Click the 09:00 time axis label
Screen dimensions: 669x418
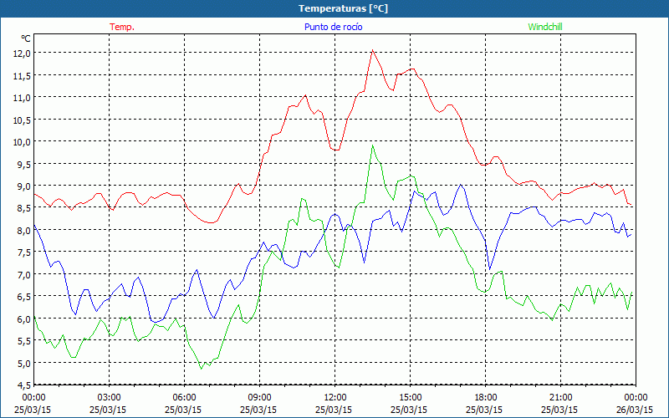pos(259,398)
